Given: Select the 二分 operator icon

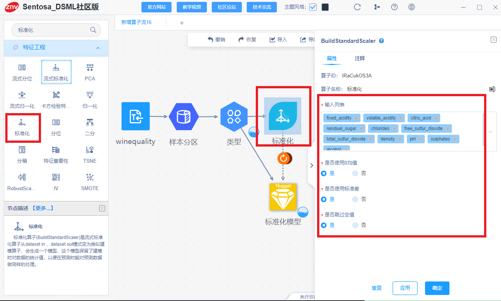Looking at the screenshot, I should pos(90,122).
